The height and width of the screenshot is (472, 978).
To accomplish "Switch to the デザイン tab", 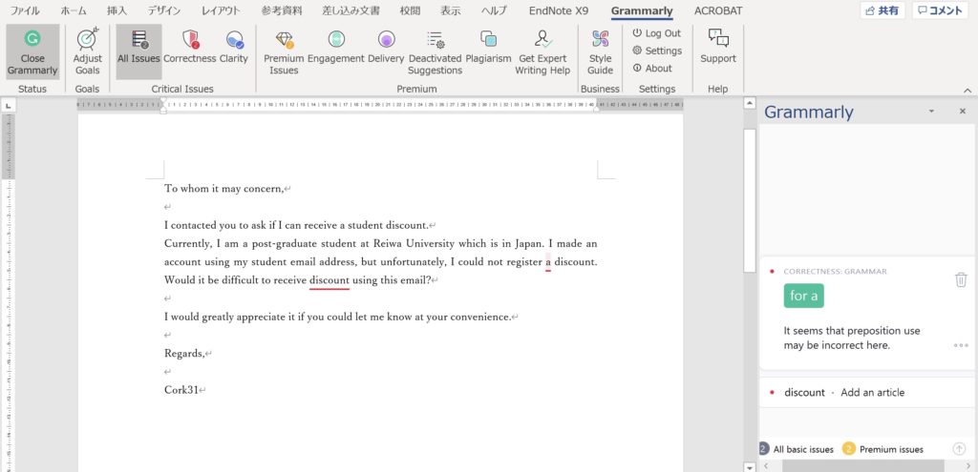I will click(164, 10).
